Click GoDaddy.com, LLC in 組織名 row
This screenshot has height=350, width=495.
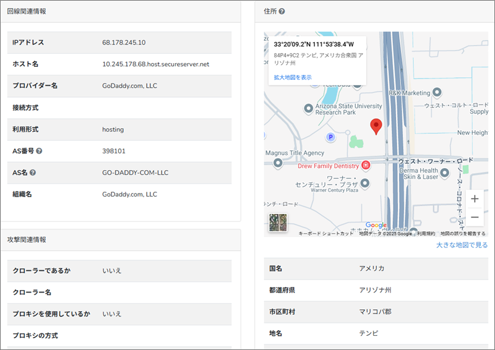pos(129,194)
